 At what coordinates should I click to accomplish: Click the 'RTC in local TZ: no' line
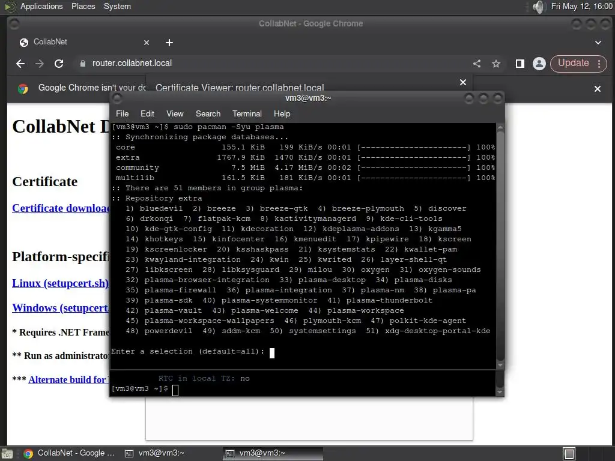[x=204, y=378]
